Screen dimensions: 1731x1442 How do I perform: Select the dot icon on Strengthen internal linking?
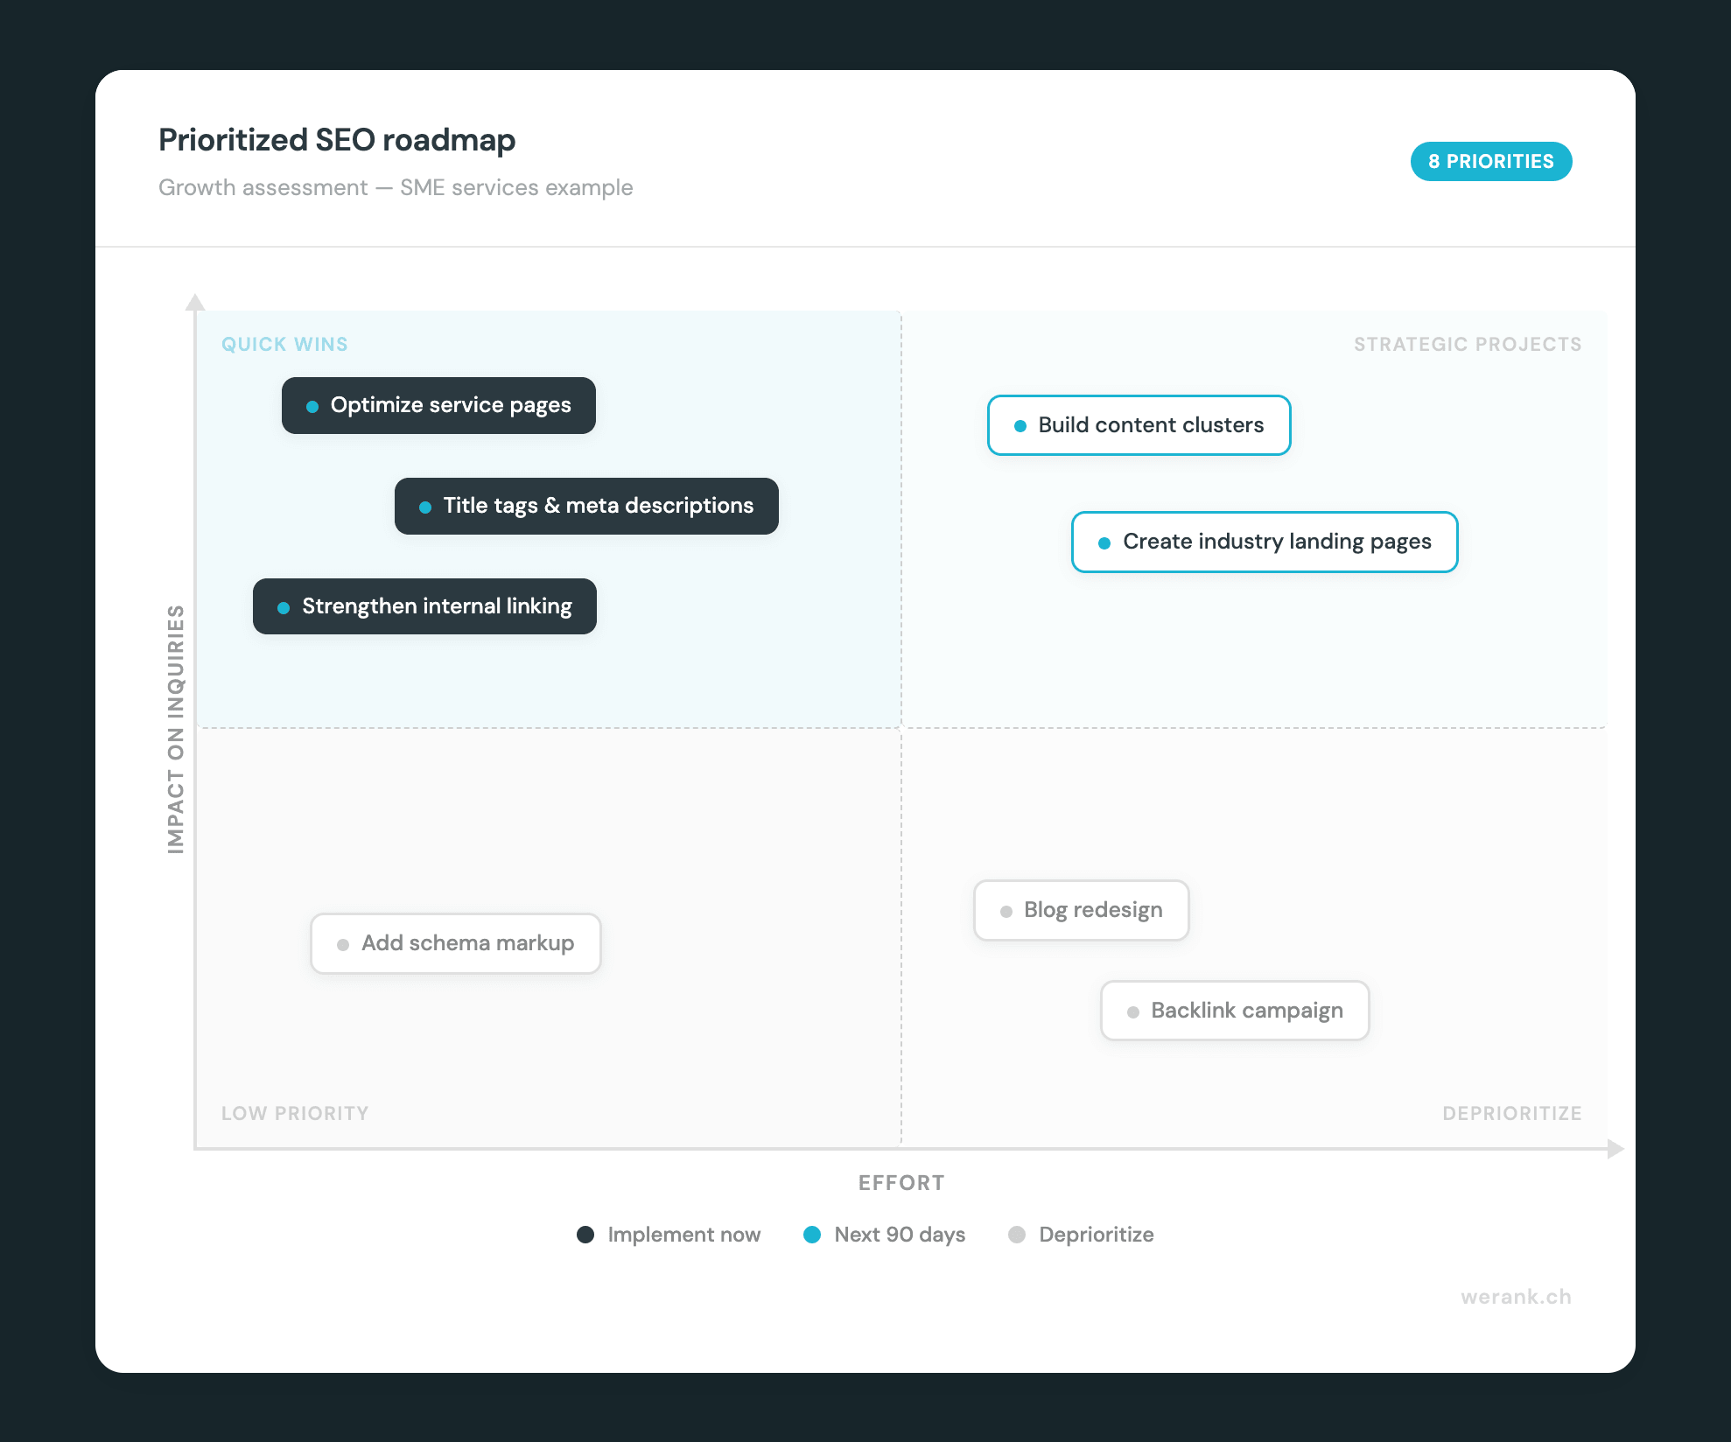[282, 605]
